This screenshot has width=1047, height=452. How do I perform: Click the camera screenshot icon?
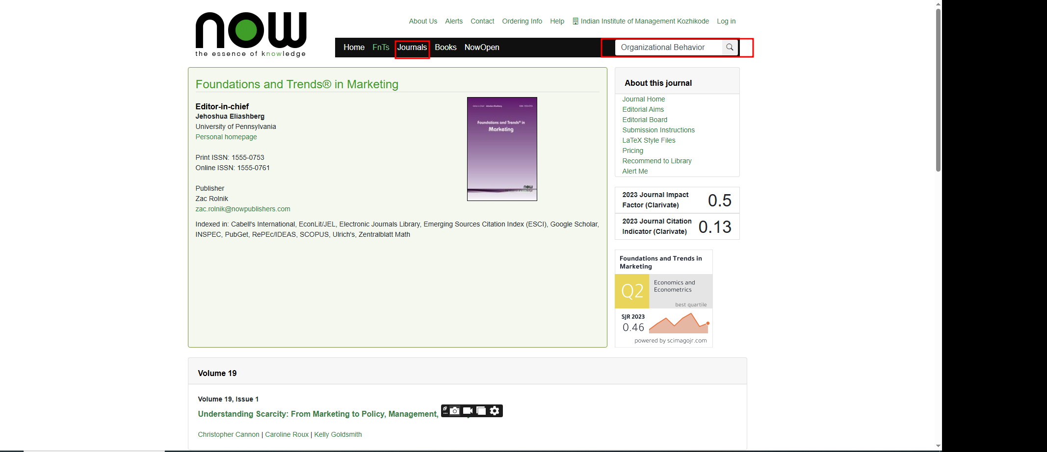[455, 411]
